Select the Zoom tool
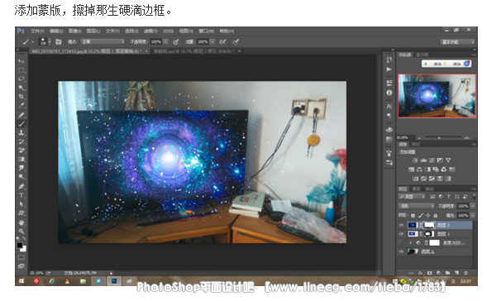This screenshot has width=487, height=301. [21, 232]
